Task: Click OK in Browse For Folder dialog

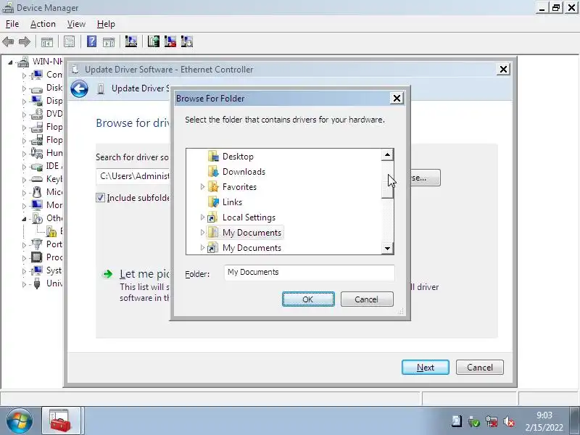Action: (308, 299)
